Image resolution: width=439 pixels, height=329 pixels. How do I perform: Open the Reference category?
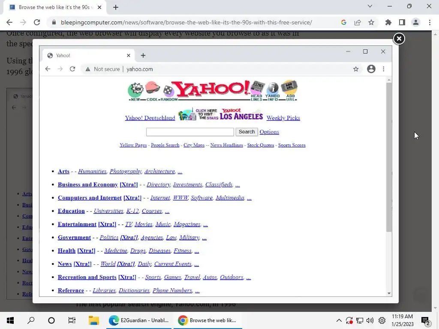(x=71, y=290)
